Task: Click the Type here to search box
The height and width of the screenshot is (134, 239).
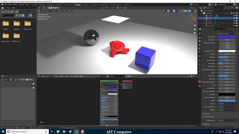Action: pos(27,131)
